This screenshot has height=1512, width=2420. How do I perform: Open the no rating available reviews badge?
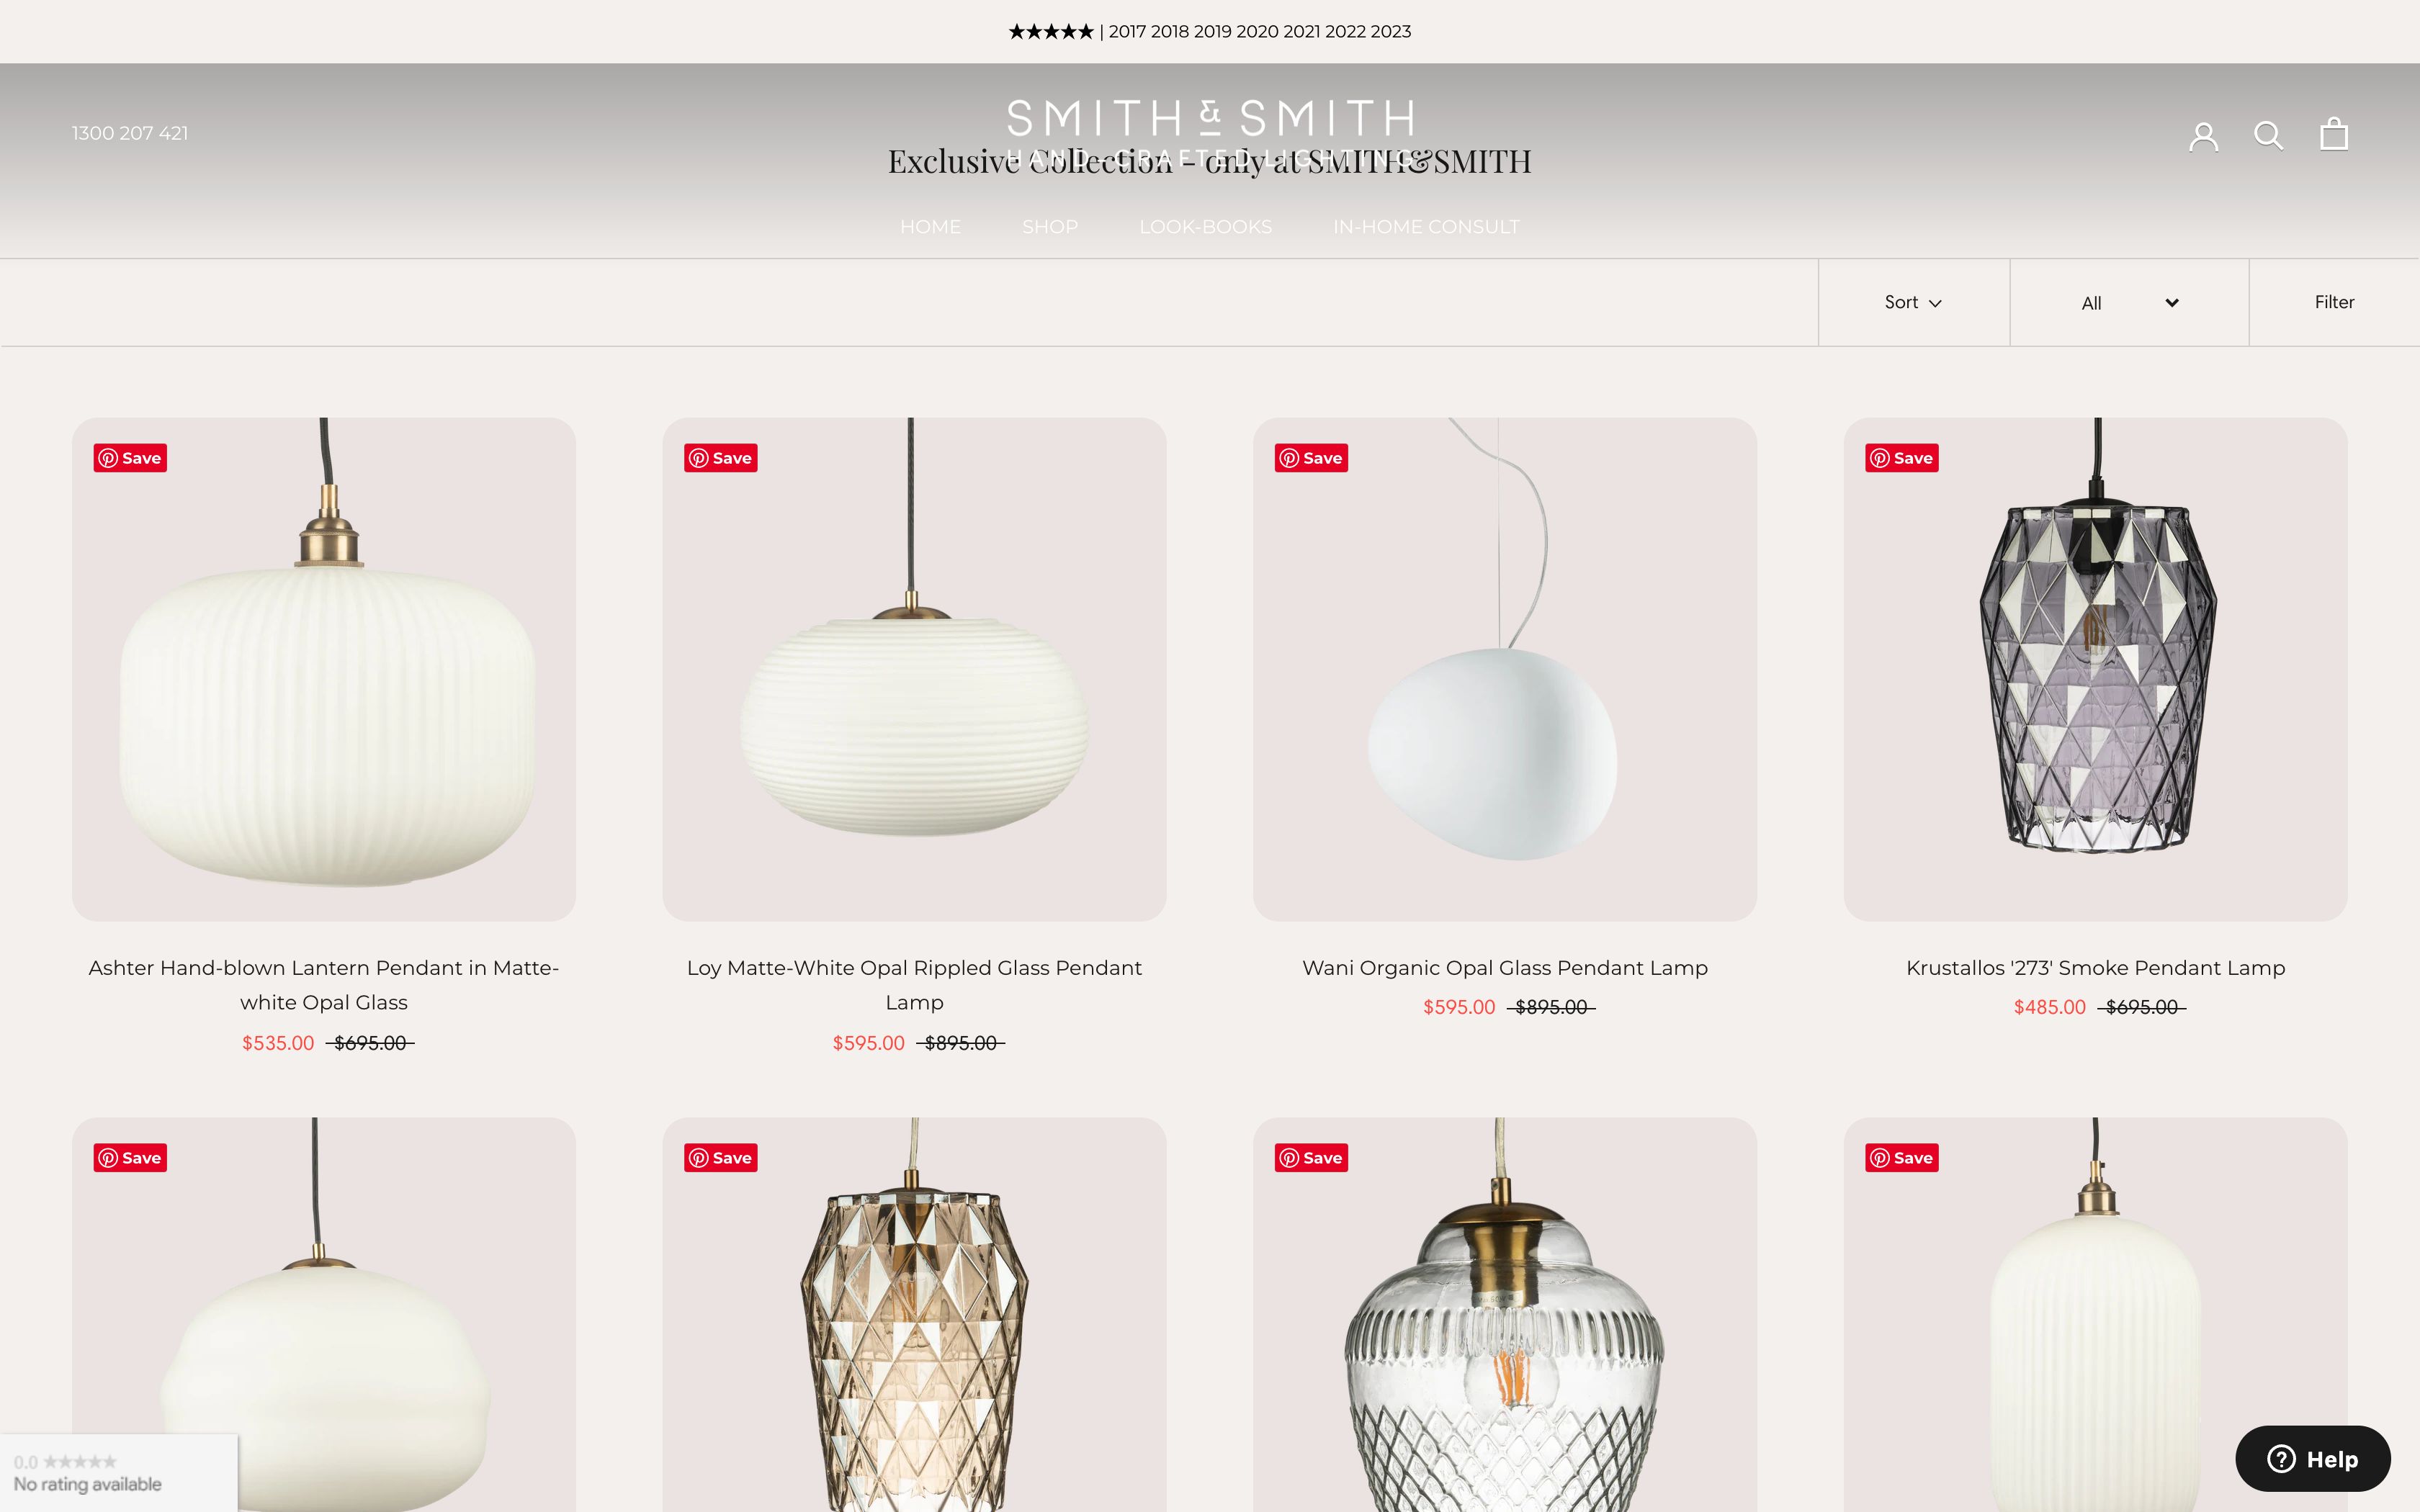[119, 1473]
